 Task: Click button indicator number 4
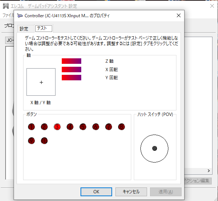tap(70, 127)
